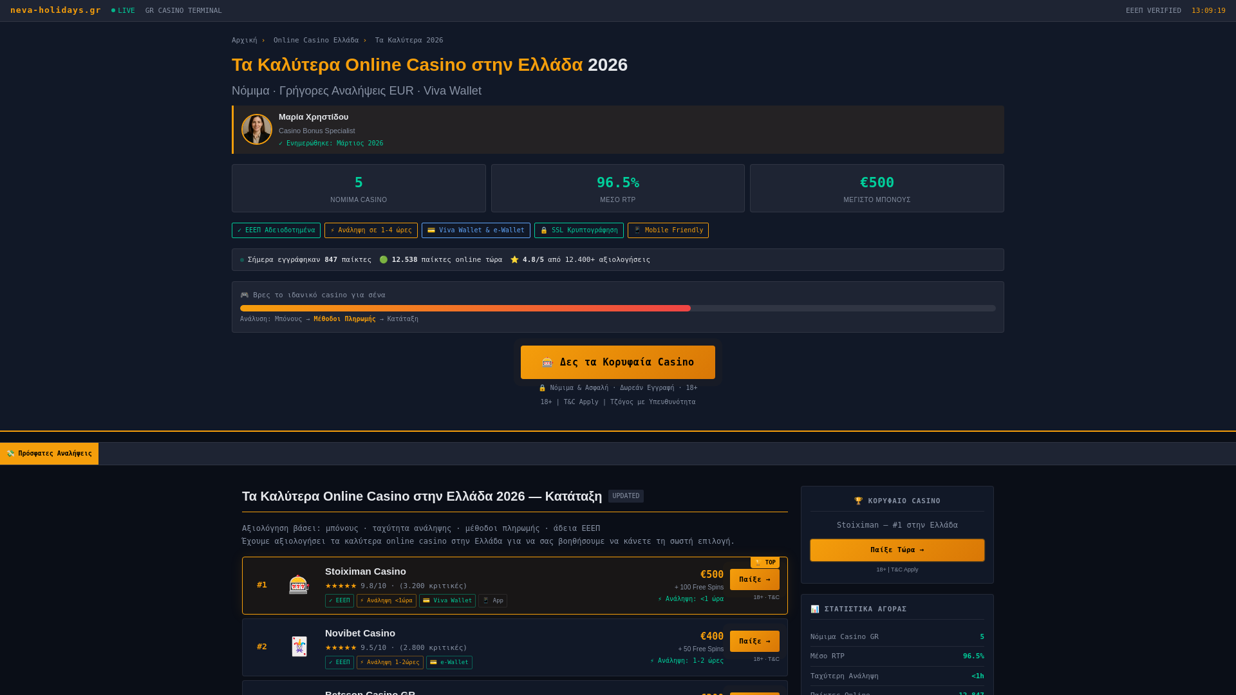Viewport: 1236px width, 695px height.
Task: Click Novibet €400 bonus amount
Action: click(x=712, y=636)
